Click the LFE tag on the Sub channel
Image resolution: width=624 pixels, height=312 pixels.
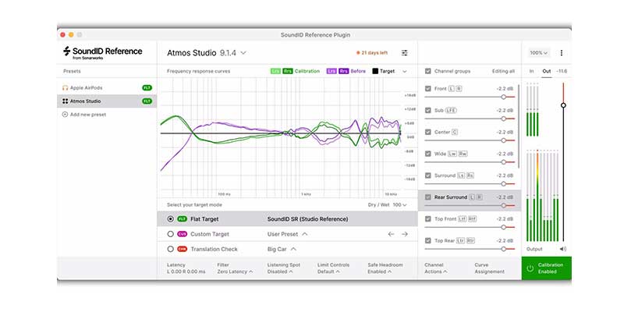[451, 110]
